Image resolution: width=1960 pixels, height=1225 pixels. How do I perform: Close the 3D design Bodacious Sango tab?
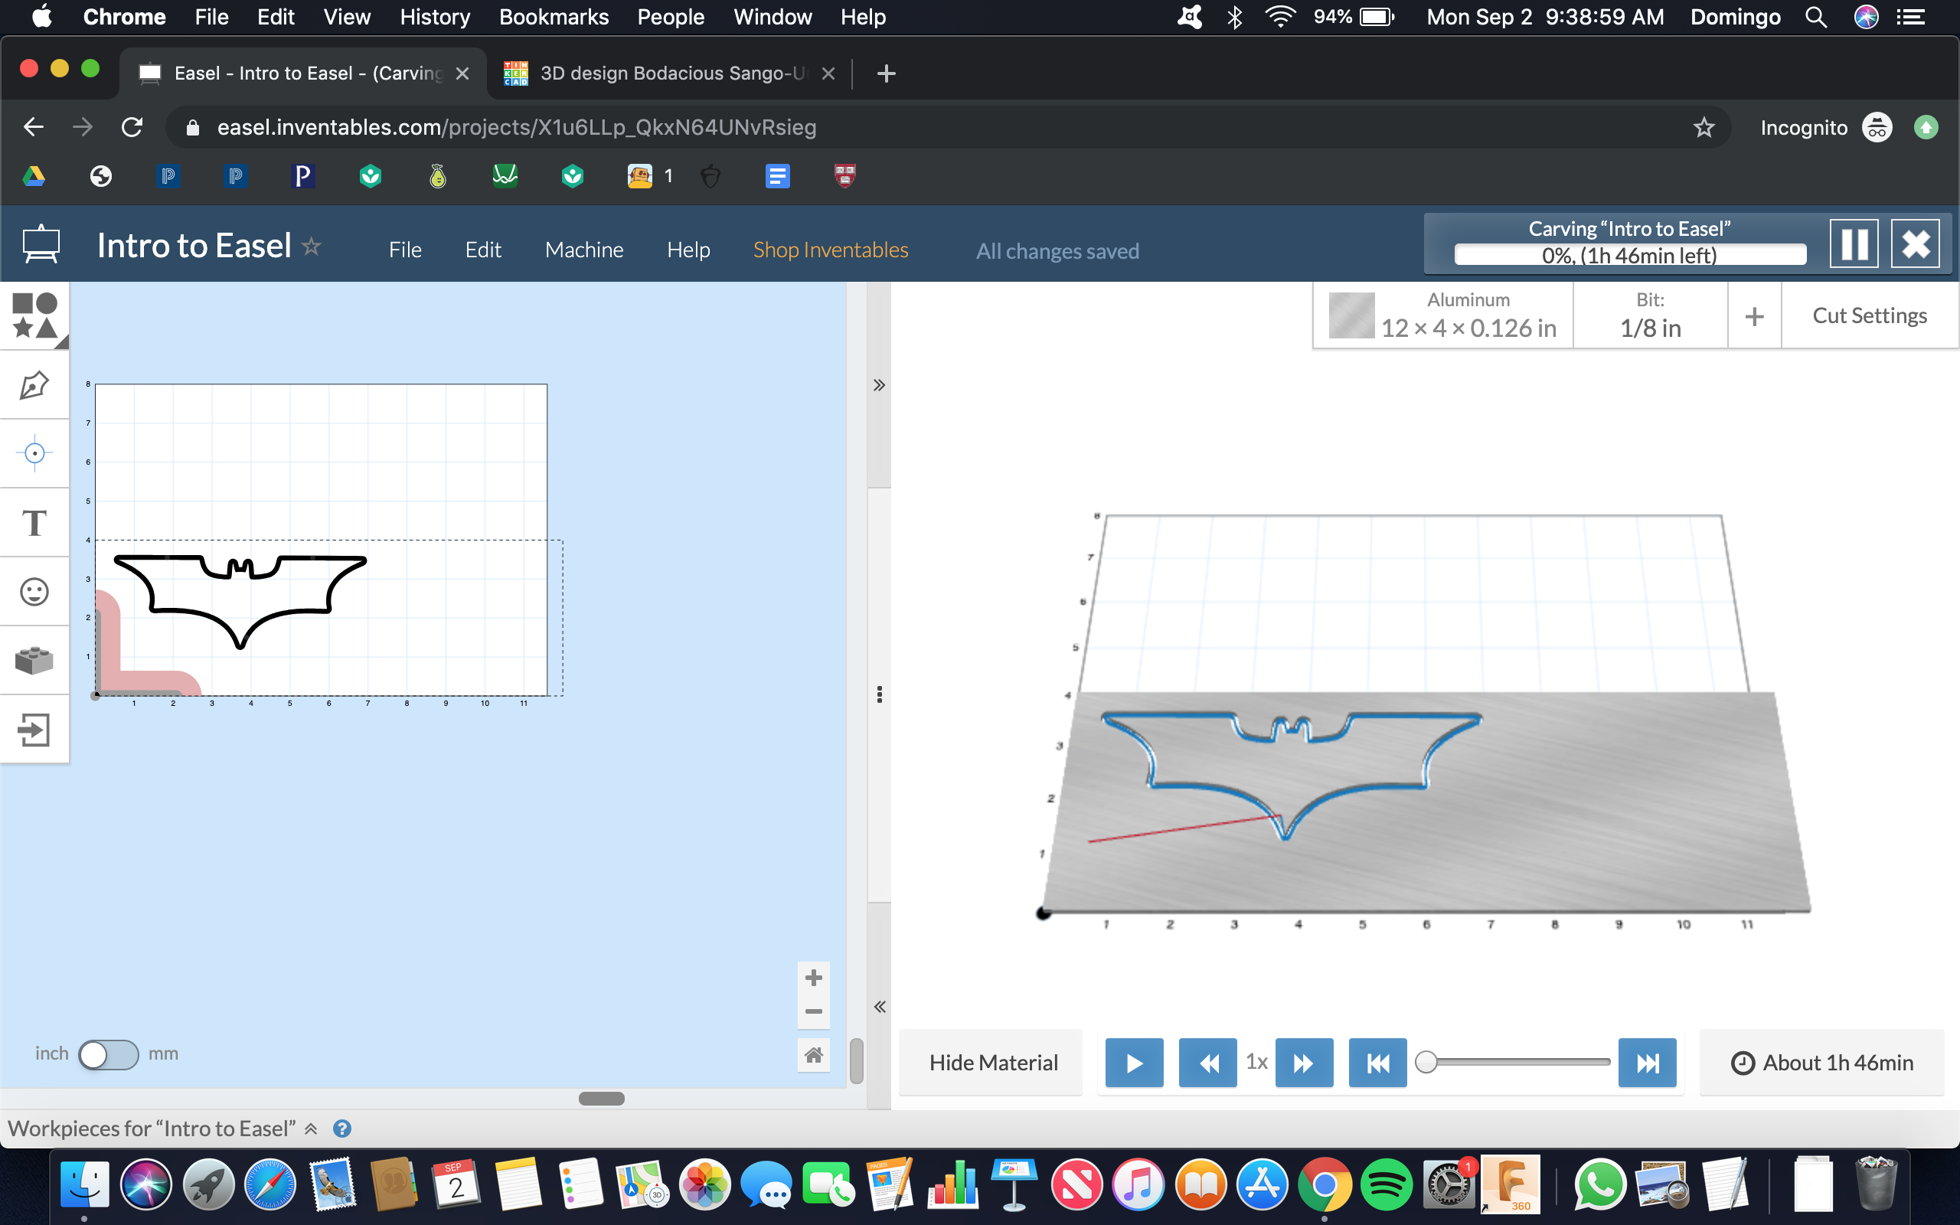[x=828, y=73]
